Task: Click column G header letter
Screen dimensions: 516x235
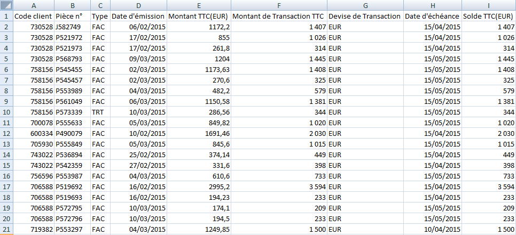Action: (365, 5)
